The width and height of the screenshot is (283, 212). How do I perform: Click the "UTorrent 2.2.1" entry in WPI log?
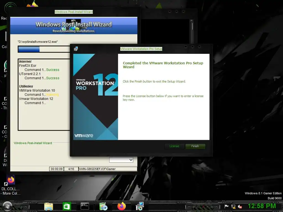coord(30,74)
